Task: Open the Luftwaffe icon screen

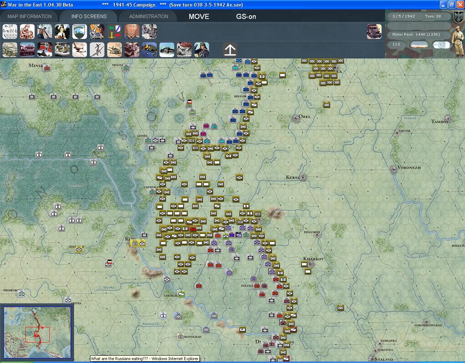Action: [97, 32]
